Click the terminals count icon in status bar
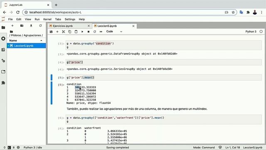The width and height of the screenshot is (266, 150). point(9,147)
